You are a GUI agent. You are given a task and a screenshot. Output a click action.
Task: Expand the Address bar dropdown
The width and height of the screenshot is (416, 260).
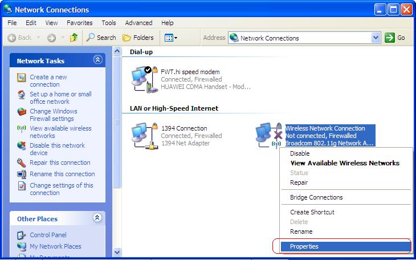[x=376, y=38]
